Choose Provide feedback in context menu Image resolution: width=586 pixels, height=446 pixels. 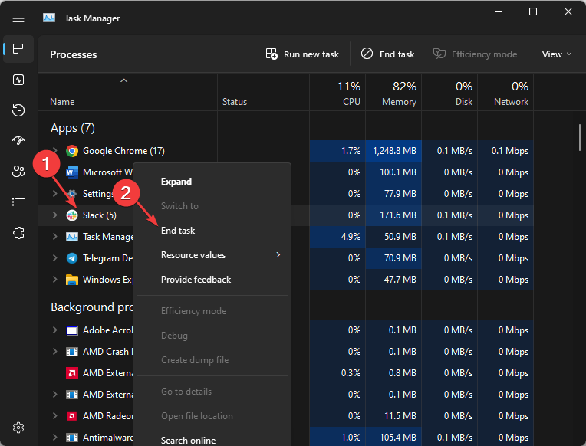[212, 280]
